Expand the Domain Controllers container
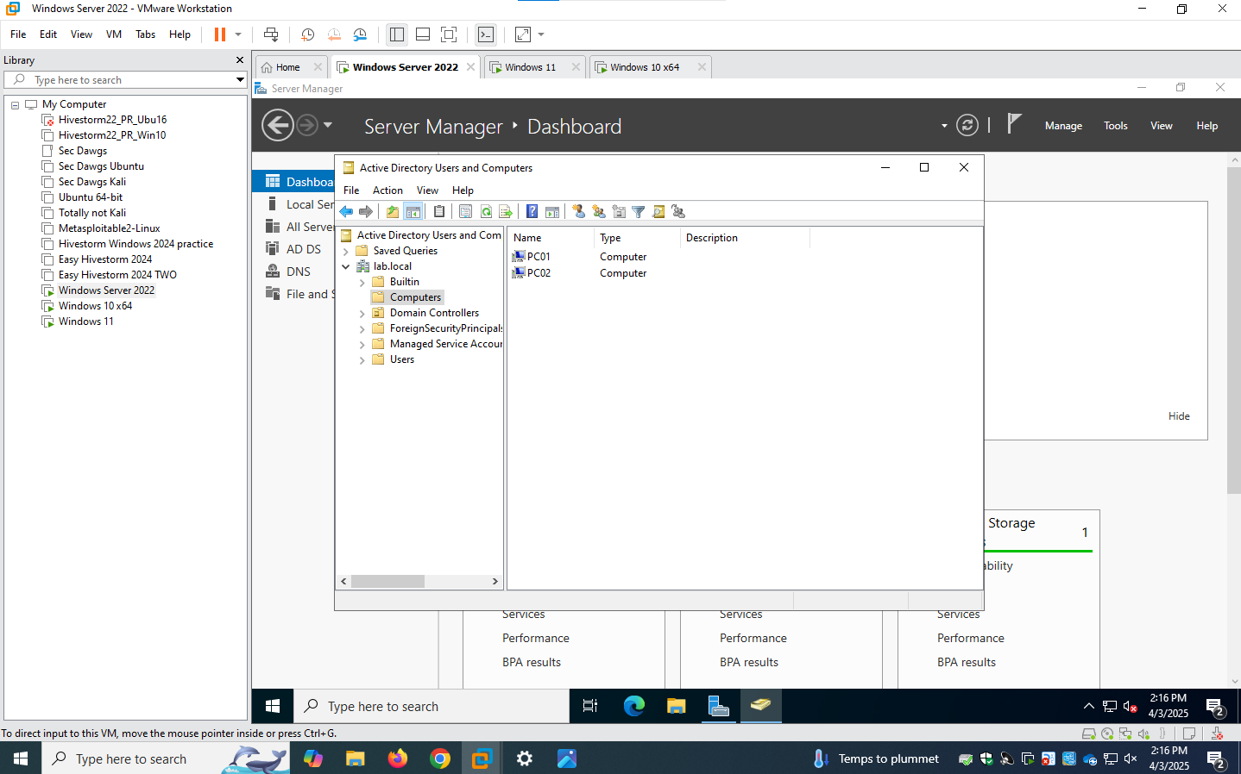Viewport: 1241px width, 774px height. point(362,312)
